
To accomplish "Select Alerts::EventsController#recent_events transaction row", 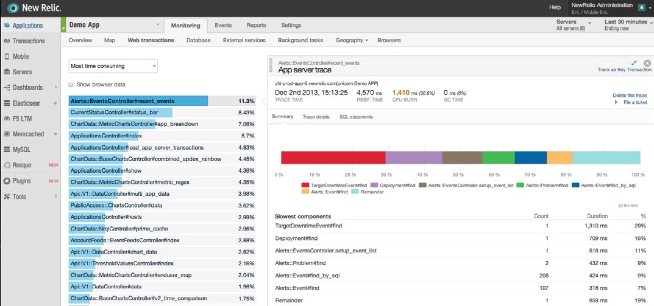I will click(x=162, y=101).
